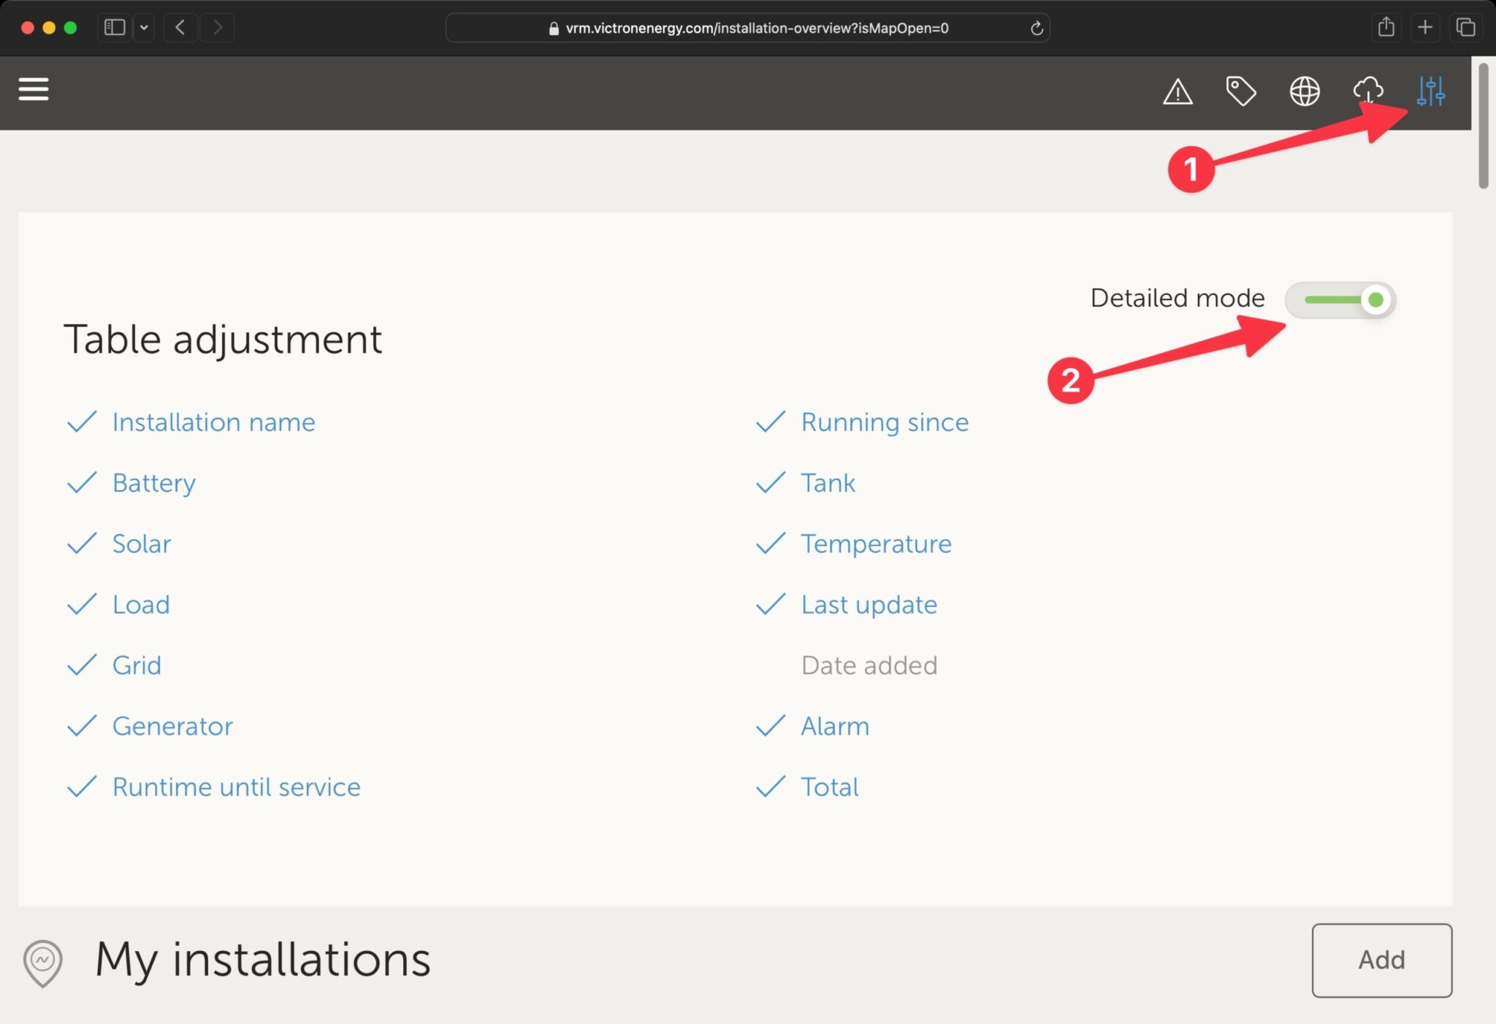Click the alarms warning triangle icon

pyautogui.click(x=1178, y=92)
